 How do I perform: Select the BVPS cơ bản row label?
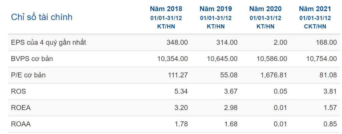(32, 59)
